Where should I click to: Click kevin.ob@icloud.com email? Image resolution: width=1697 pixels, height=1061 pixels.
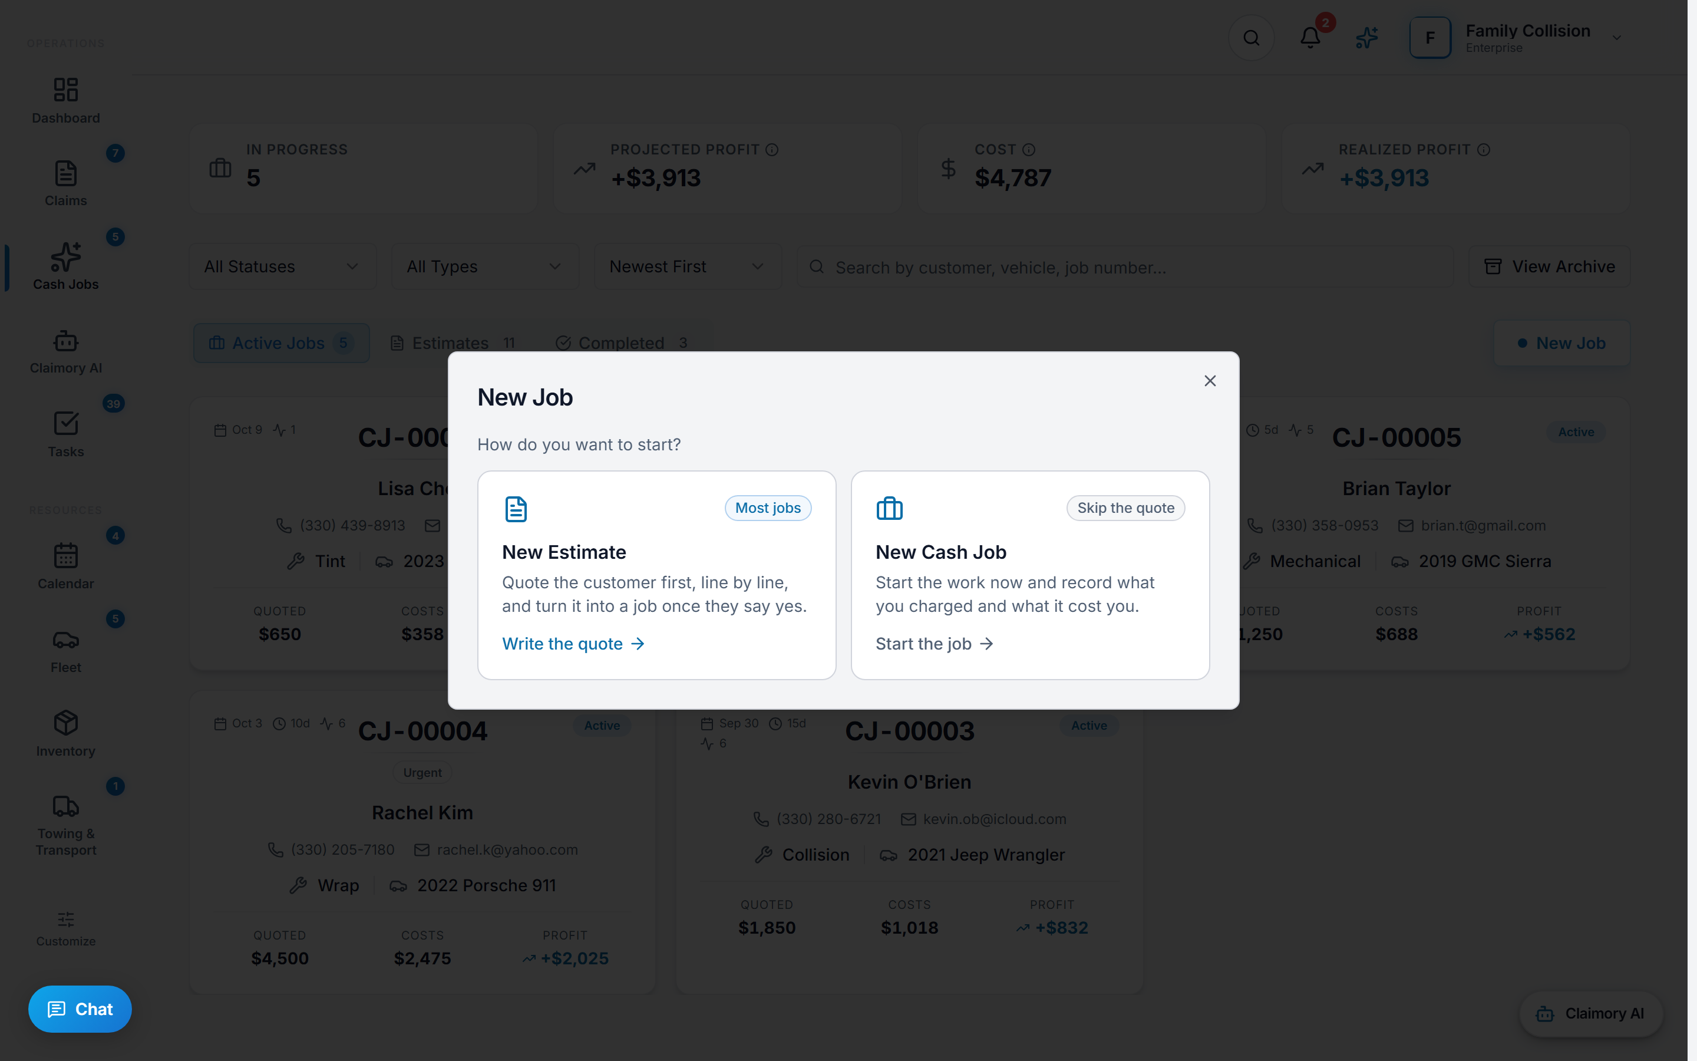(x=995, y=819)
